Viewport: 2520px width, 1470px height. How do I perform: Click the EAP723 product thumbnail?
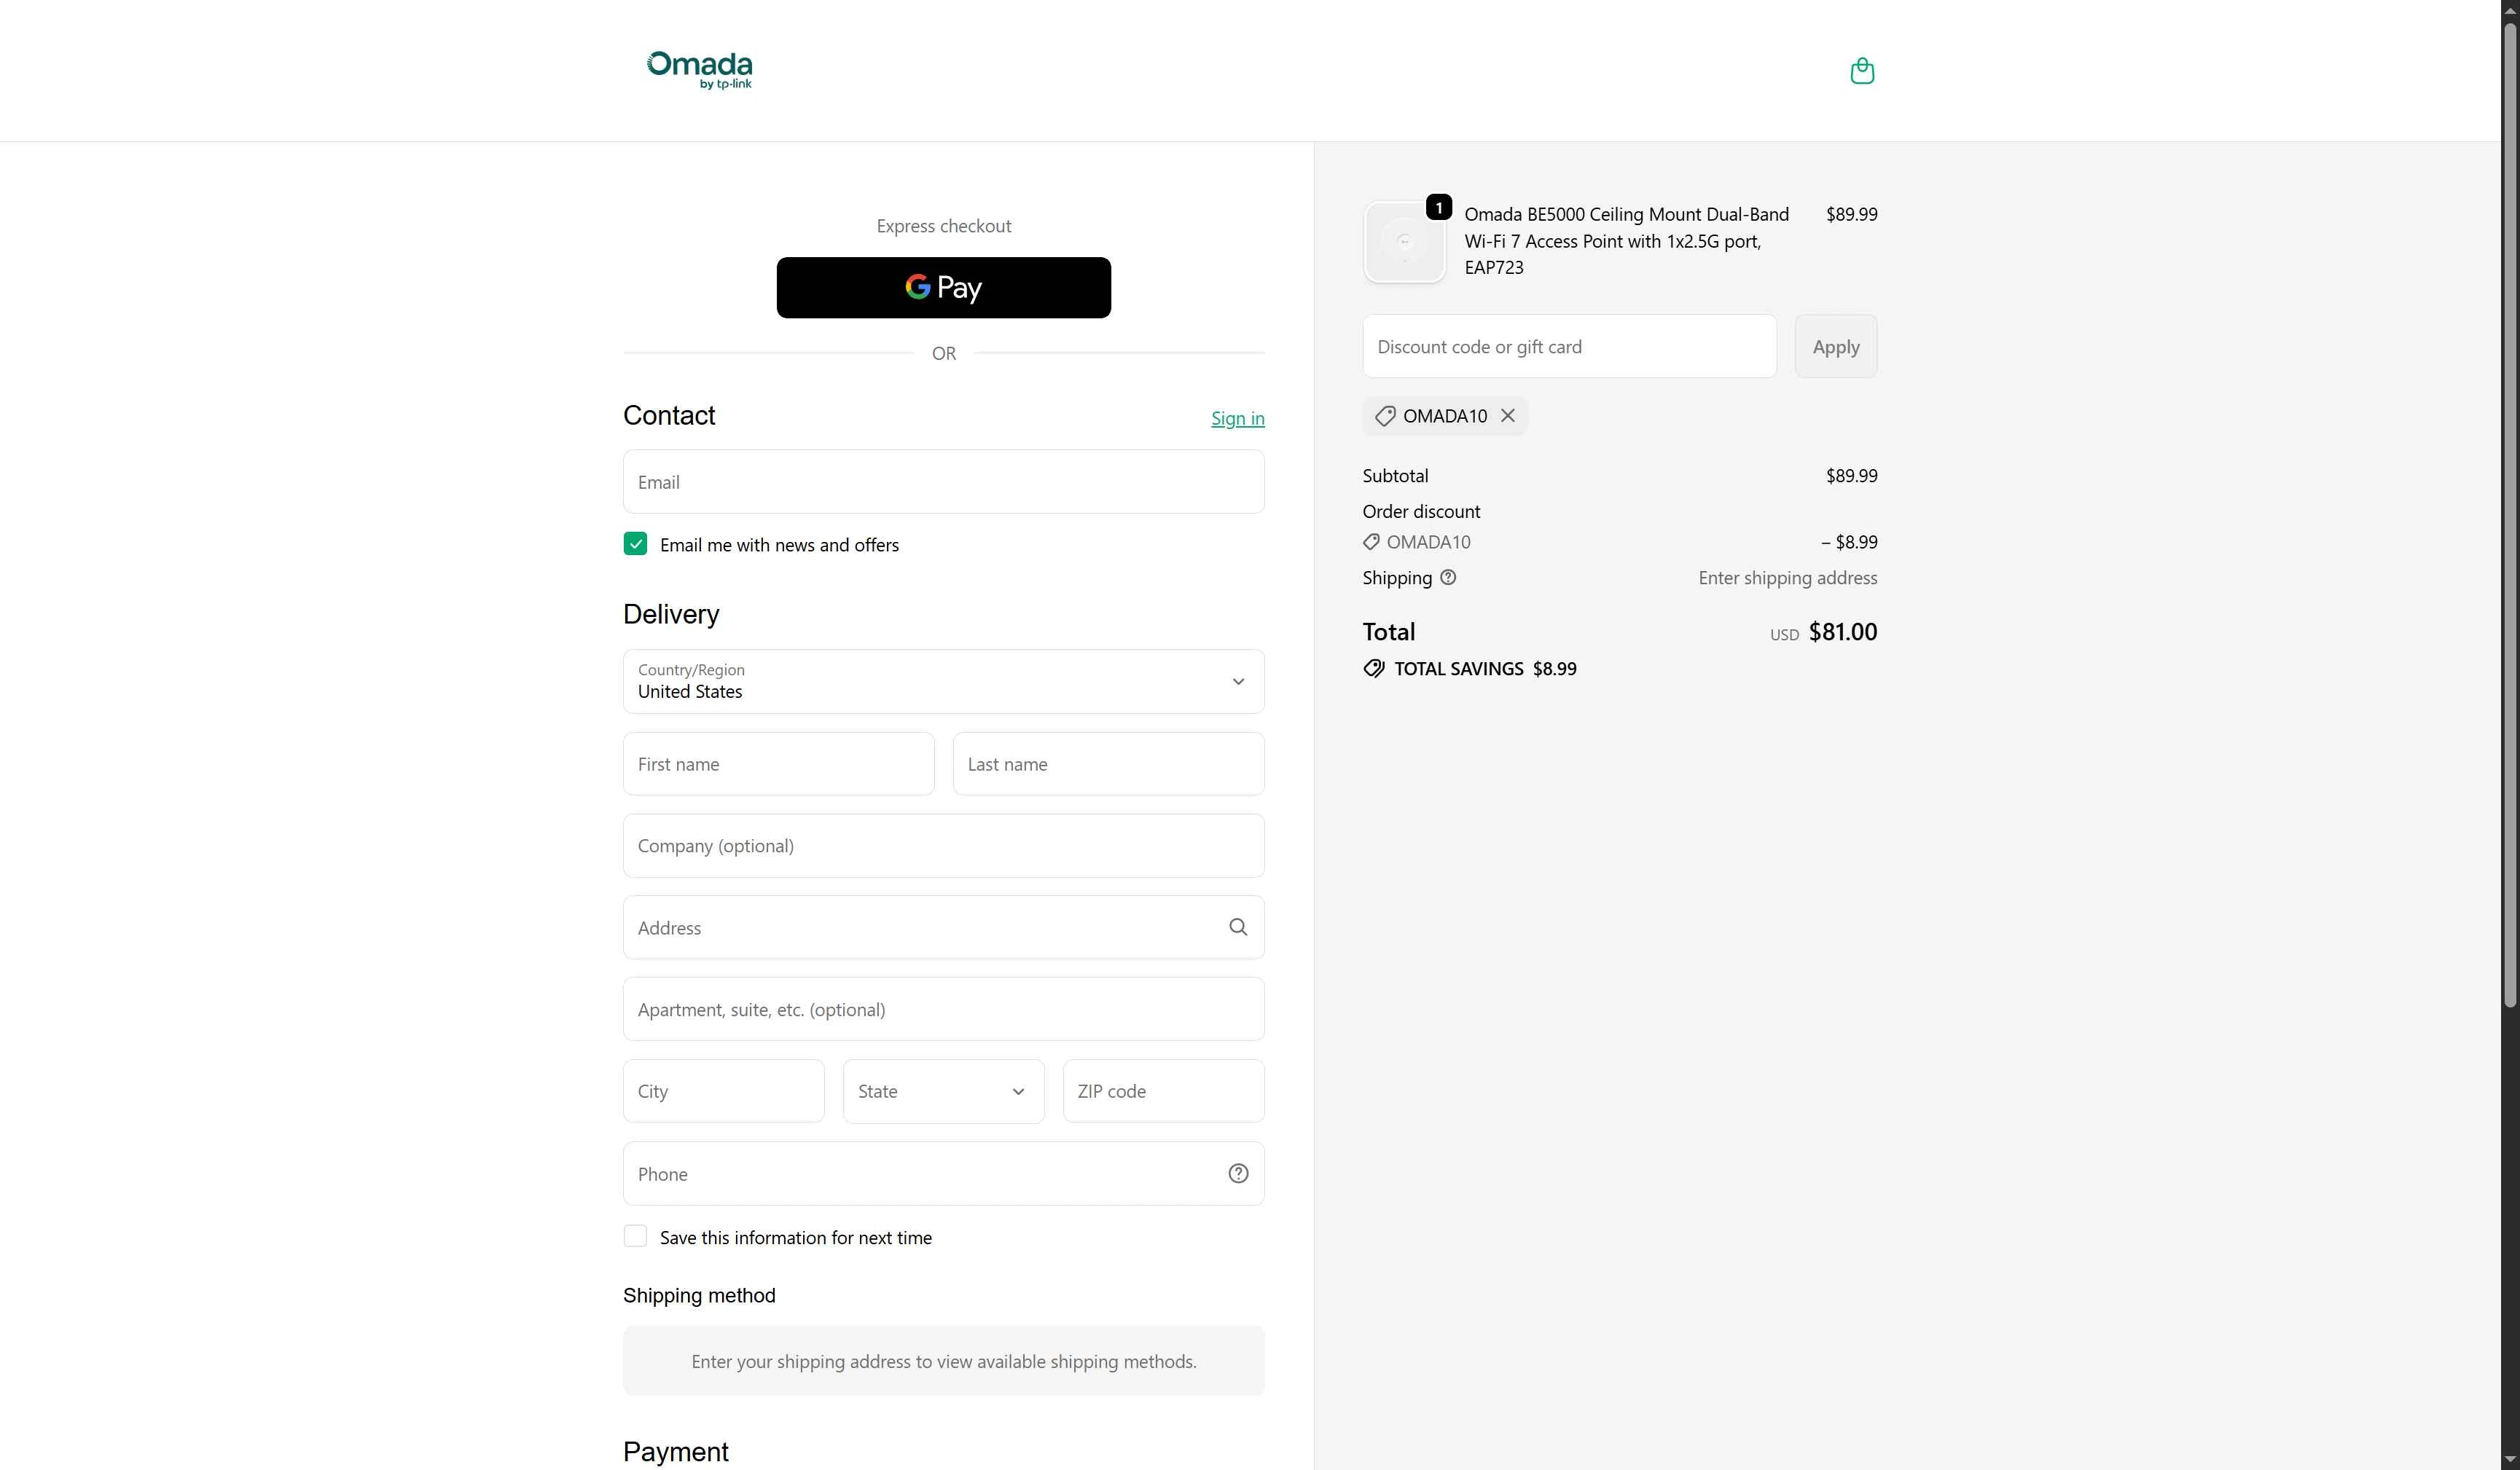pos(1404,241)
